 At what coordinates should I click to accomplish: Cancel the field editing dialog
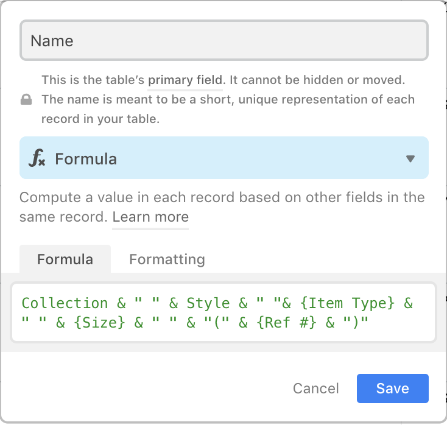click(x=316, y=388)
